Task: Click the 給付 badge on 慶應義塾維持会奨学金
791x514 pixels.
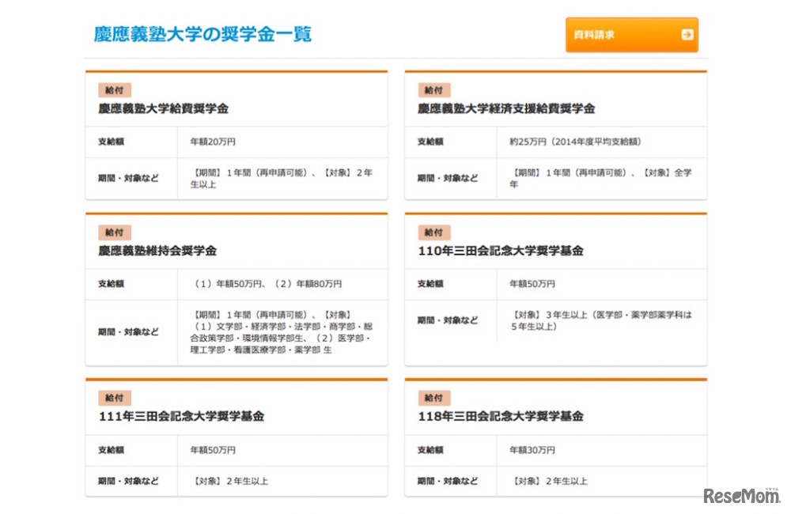Action: pyautogui.click(x=113, y=232)
